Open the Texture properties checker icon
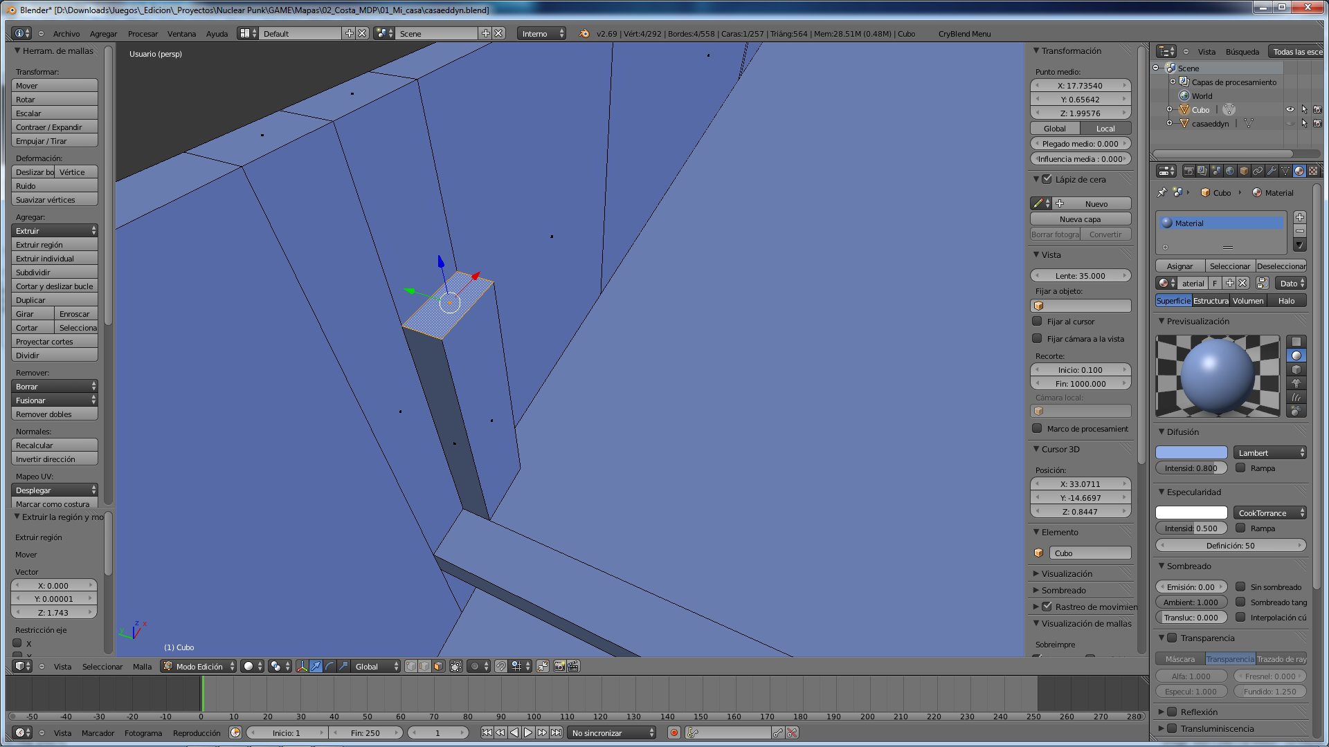Screen dimensions: 1329x747 1313,171
